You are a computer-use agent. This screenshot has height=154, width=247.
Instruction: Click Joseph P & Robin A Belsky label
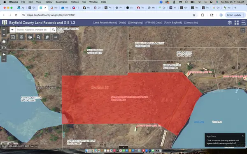[x=150, y=45]
